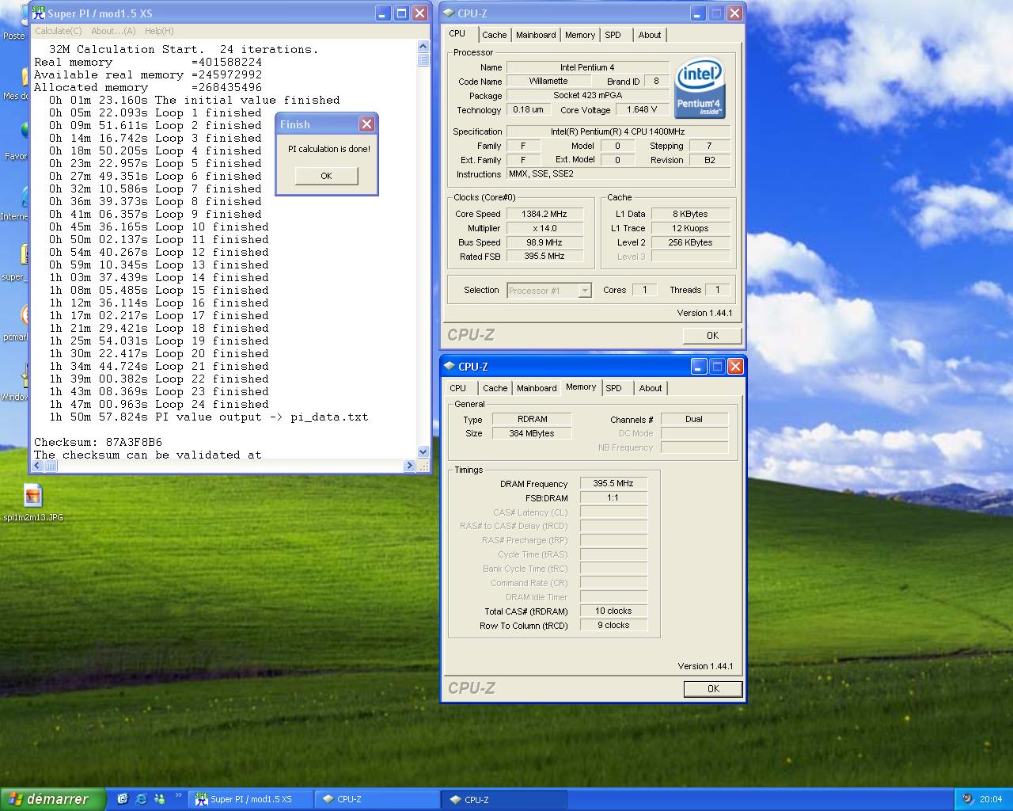Click the Bus Speed 98.9 MHz field
Screen dimensions: 1013x811
(x=544, y=242)
